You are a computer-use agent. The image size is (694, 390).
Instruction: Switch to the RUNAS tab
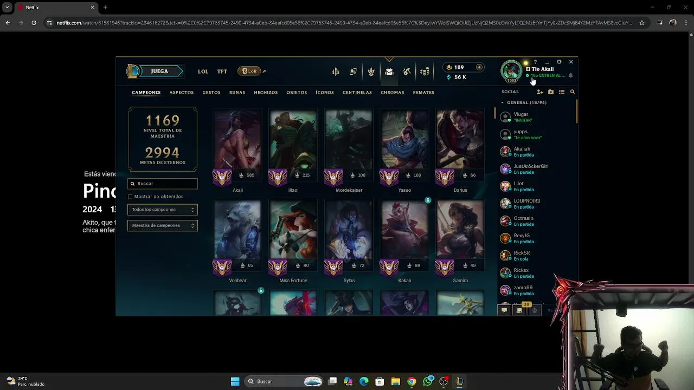point(237,93)
